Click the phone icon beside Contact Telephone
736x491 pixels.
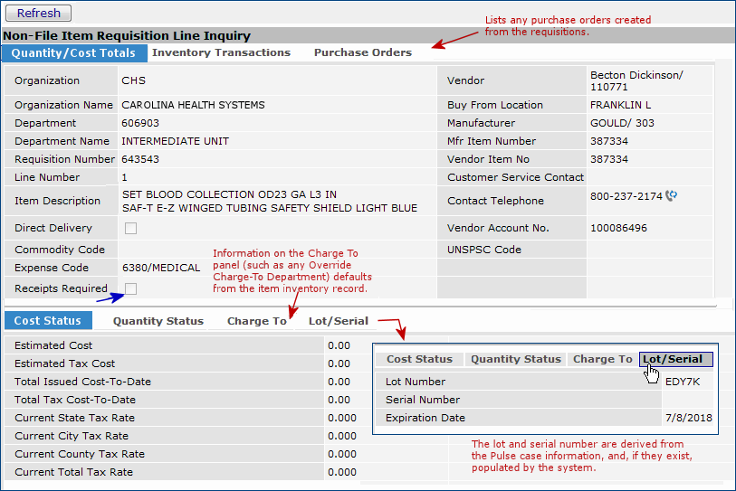click(671, 195)
